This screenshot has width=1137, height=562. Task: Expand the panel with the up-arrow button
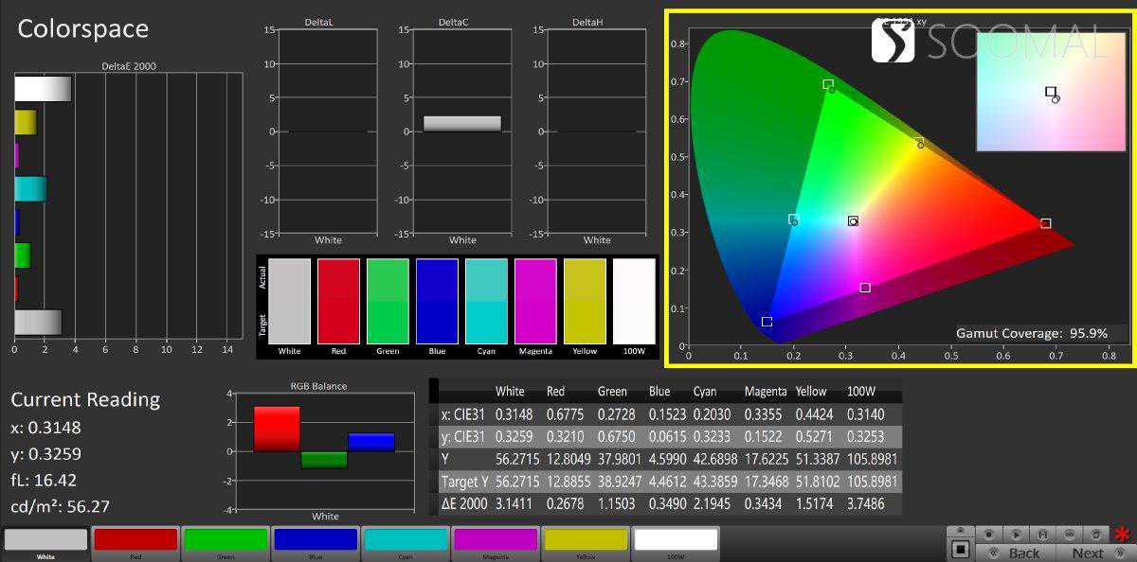(960, 531)
